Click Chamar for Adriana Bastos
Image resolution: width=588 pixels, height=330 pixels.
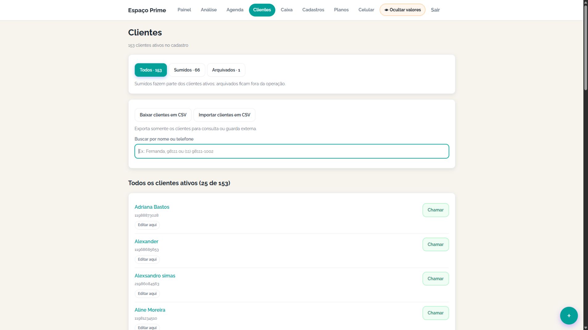(436, 210)
